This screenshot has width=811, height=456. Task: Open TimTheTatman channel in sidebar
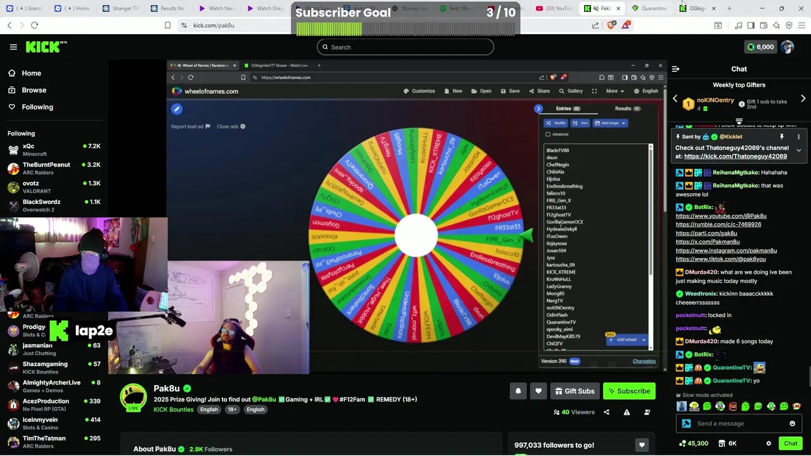pyautogui.click(x=54, y=441)
